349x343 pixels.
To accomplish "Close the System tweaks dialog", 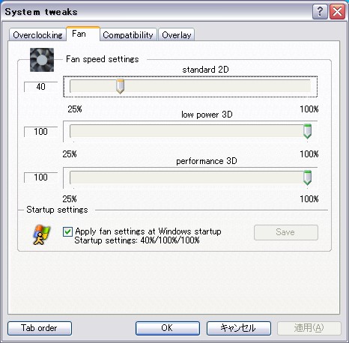I will pos(337,11).
